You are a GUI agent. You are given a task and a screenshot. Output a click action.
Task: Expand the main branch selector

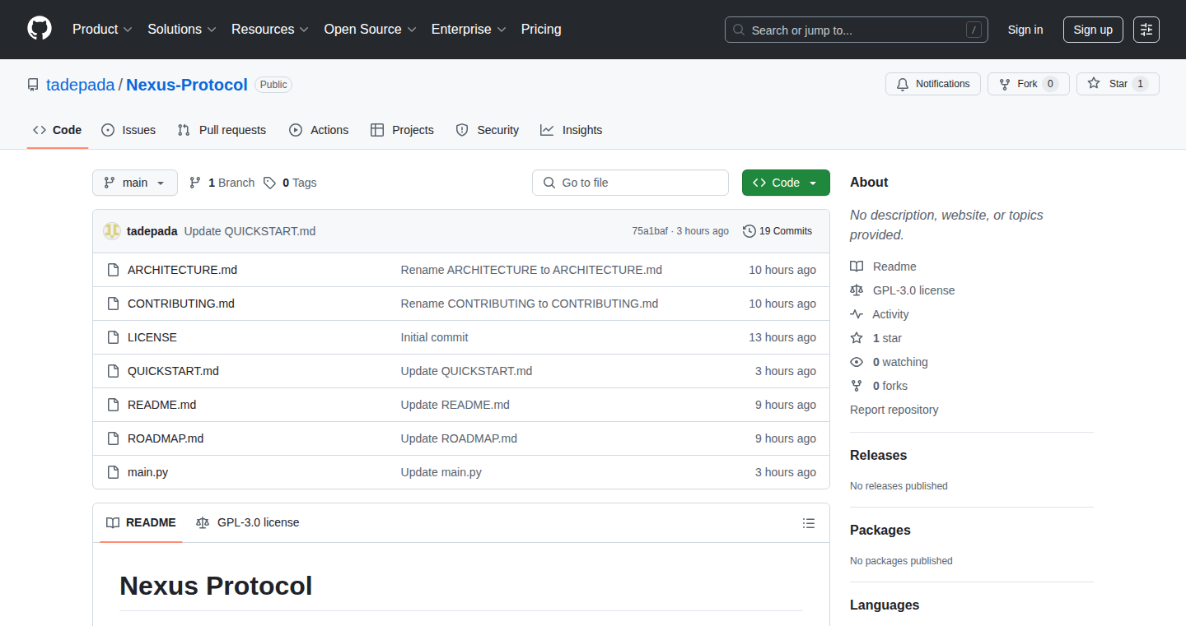135,183
